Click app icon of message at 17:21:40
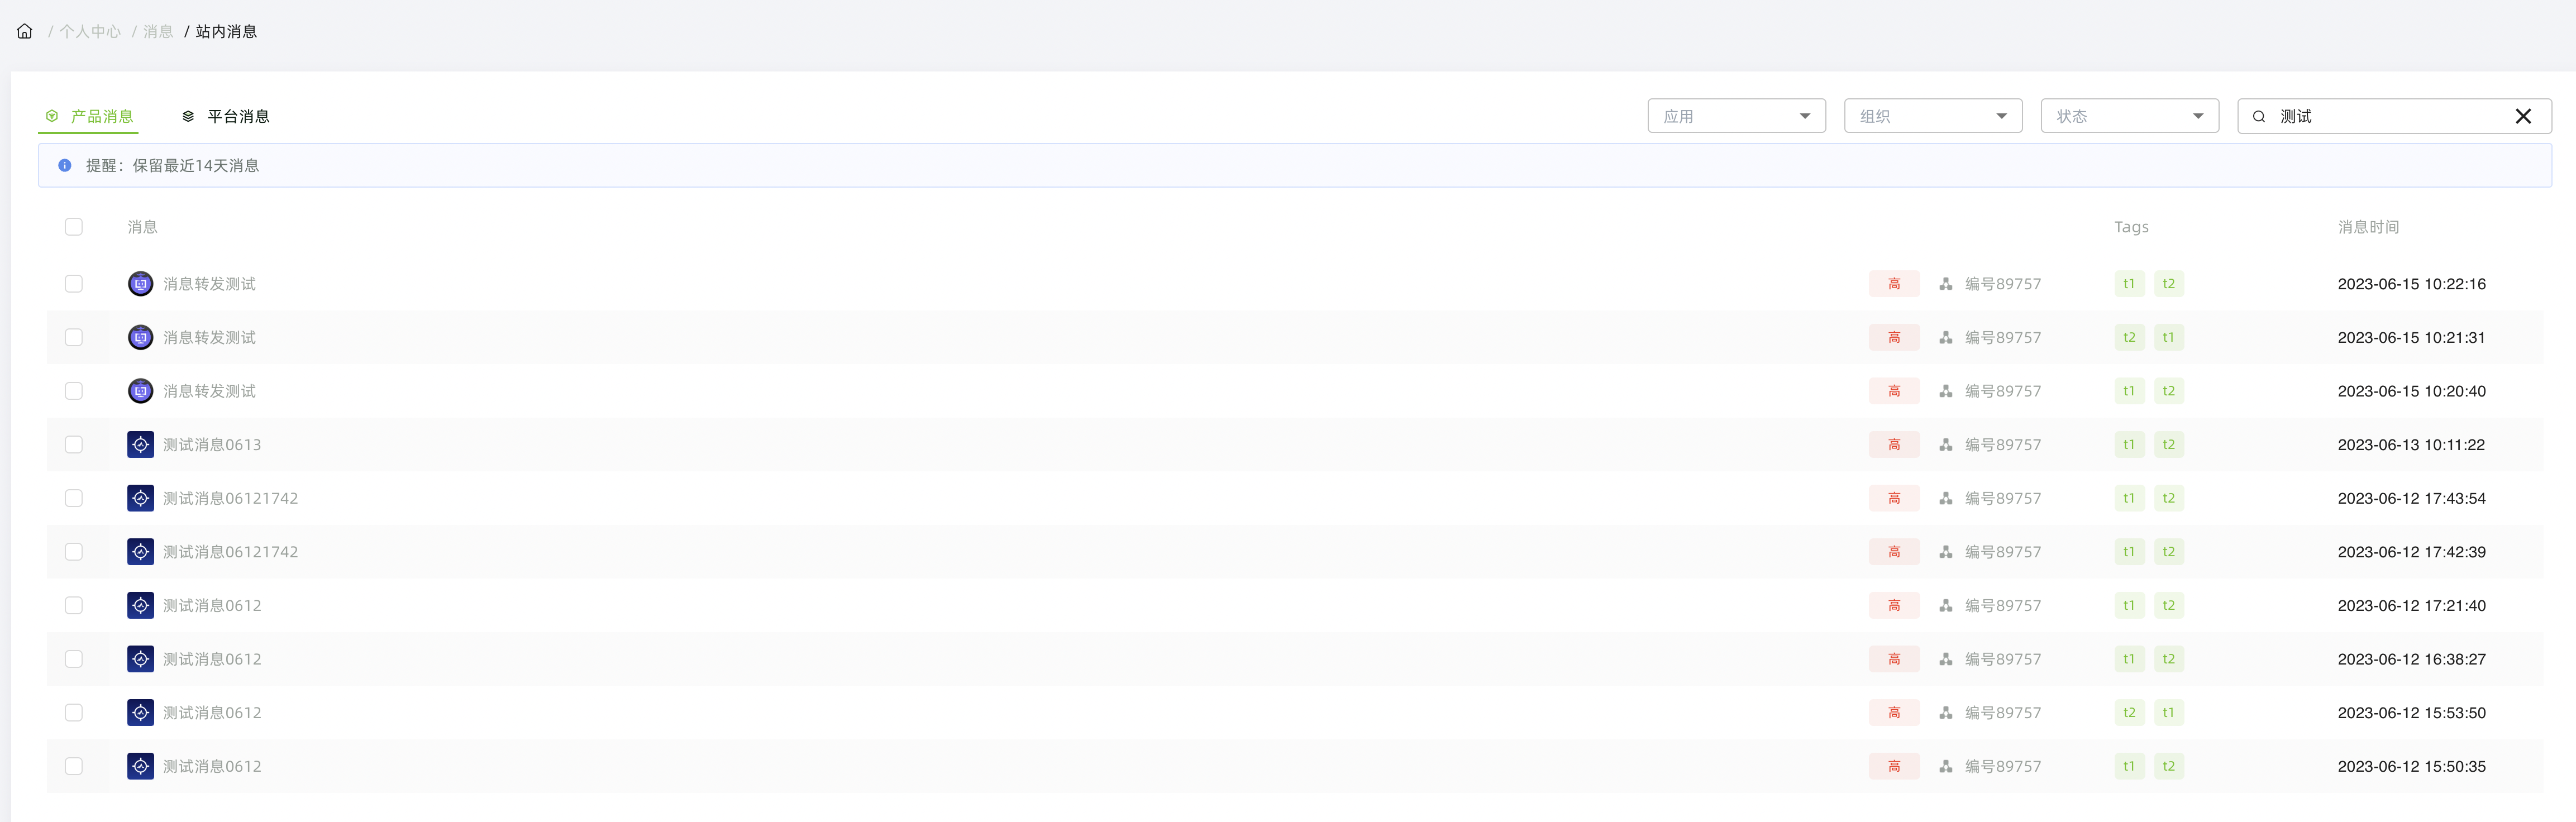The width and height of the screenshot is (2576, 822). (x=141, y=606)
